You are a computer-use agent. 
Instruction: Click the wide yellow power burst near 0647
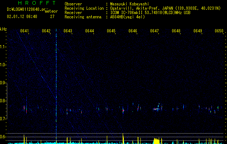click(156, 141)
